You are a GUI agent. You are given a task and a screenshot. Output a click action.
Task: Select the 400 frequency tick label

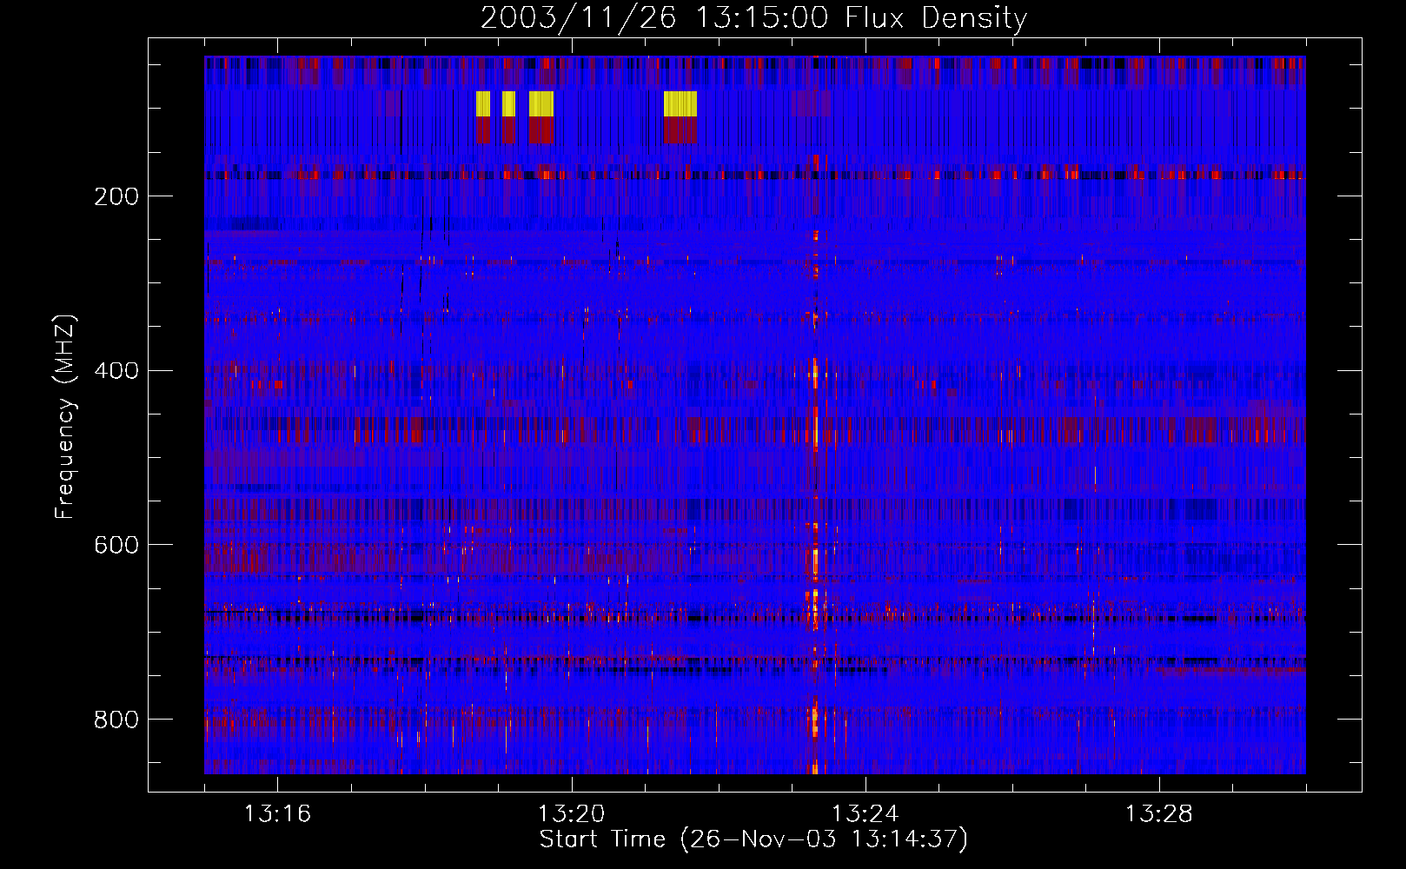[116, 371]
